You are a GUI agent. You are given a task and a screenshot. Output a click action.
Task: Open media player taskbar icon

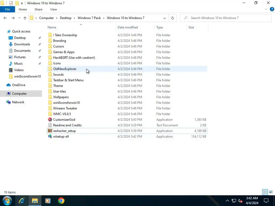point(48,201)
